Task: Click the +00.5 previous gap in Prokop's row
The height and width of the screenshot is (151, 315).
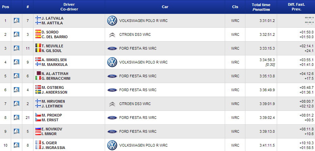Action: tap(309, 120)
